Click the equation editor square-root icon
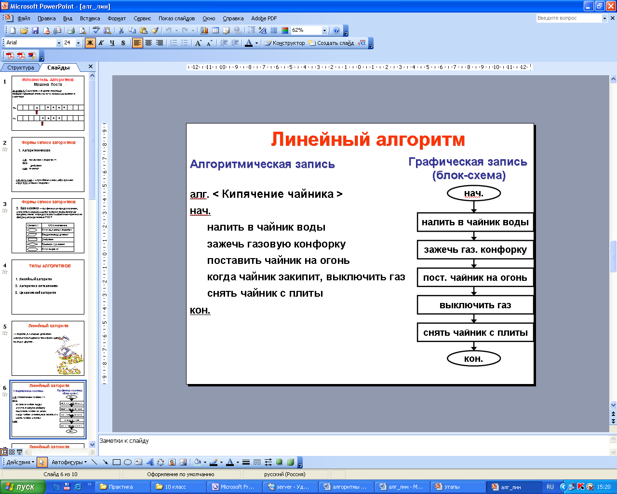The height and width of the screenshot is (494, 617). coord(362,43)
